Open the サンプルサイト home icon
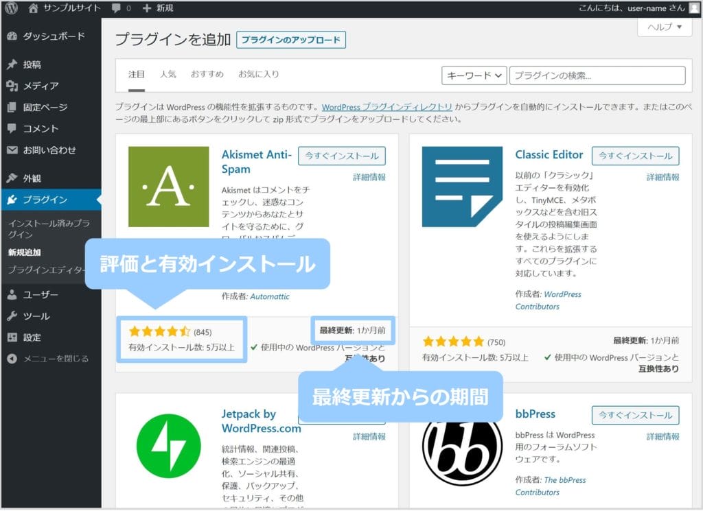 [33, 8]
